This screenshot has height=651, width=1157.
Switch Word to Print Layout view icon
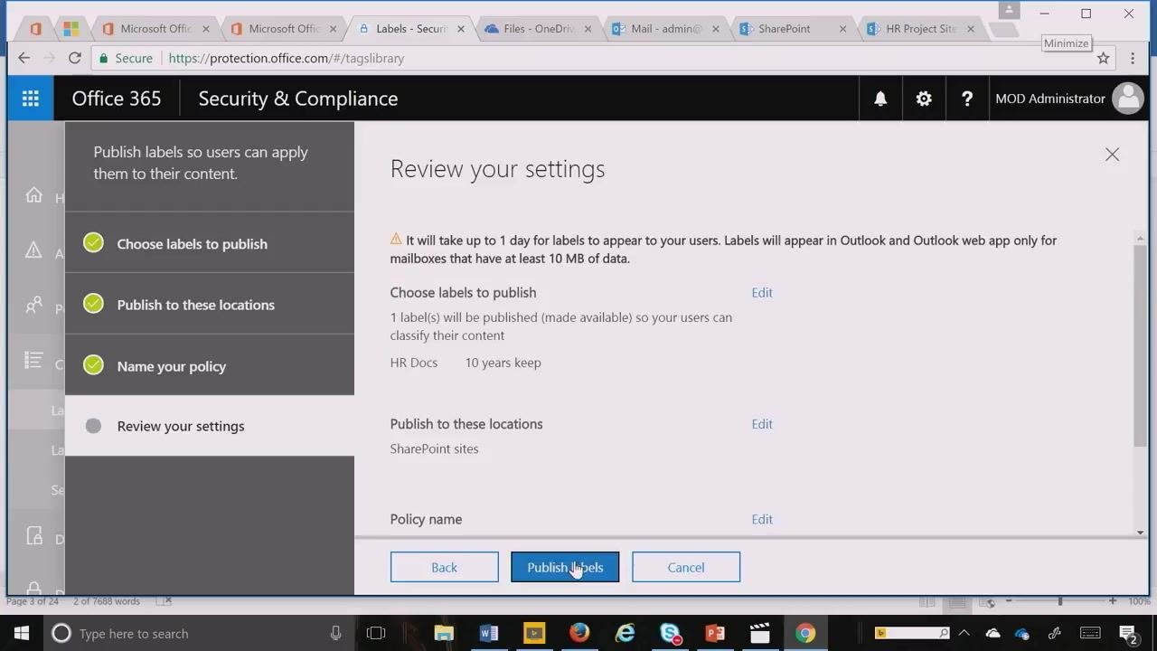(x=957, y=601)
